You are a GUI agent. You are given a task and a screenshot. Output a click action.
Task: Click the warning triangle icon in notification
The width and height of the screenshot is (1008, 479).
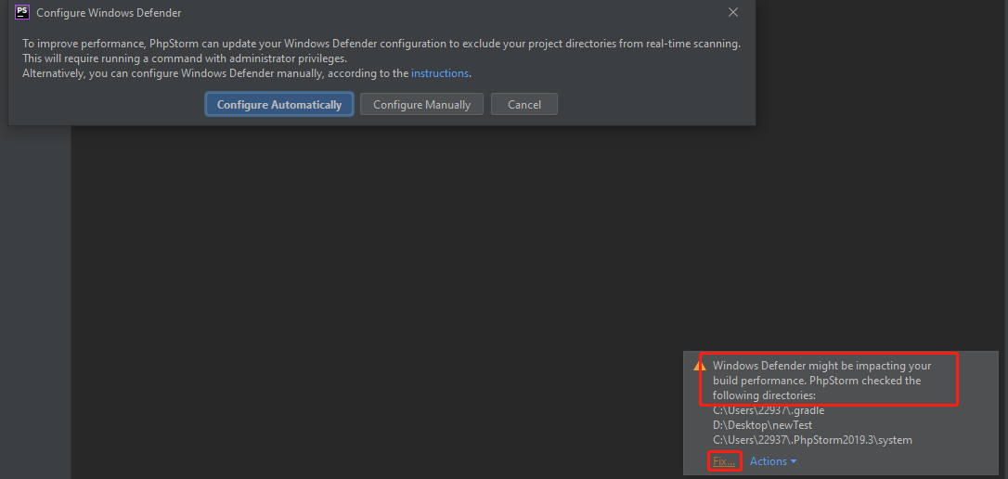click(x=700, y=365)
